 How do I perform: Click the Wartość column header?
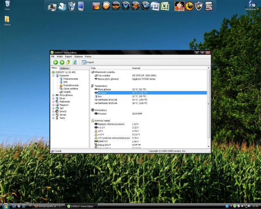click(x=136, y=68)
